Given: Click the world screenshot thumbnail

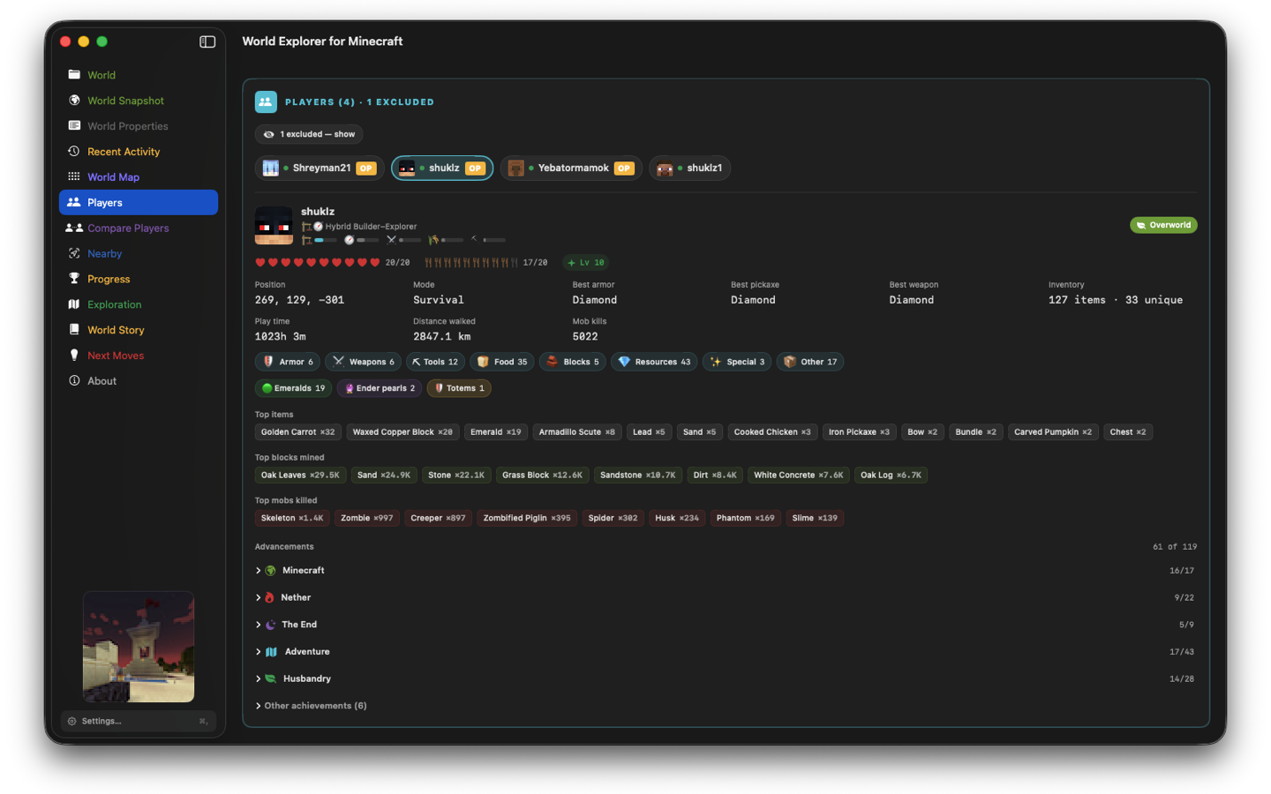Looking at the screenshot, I should pos(139,647).
